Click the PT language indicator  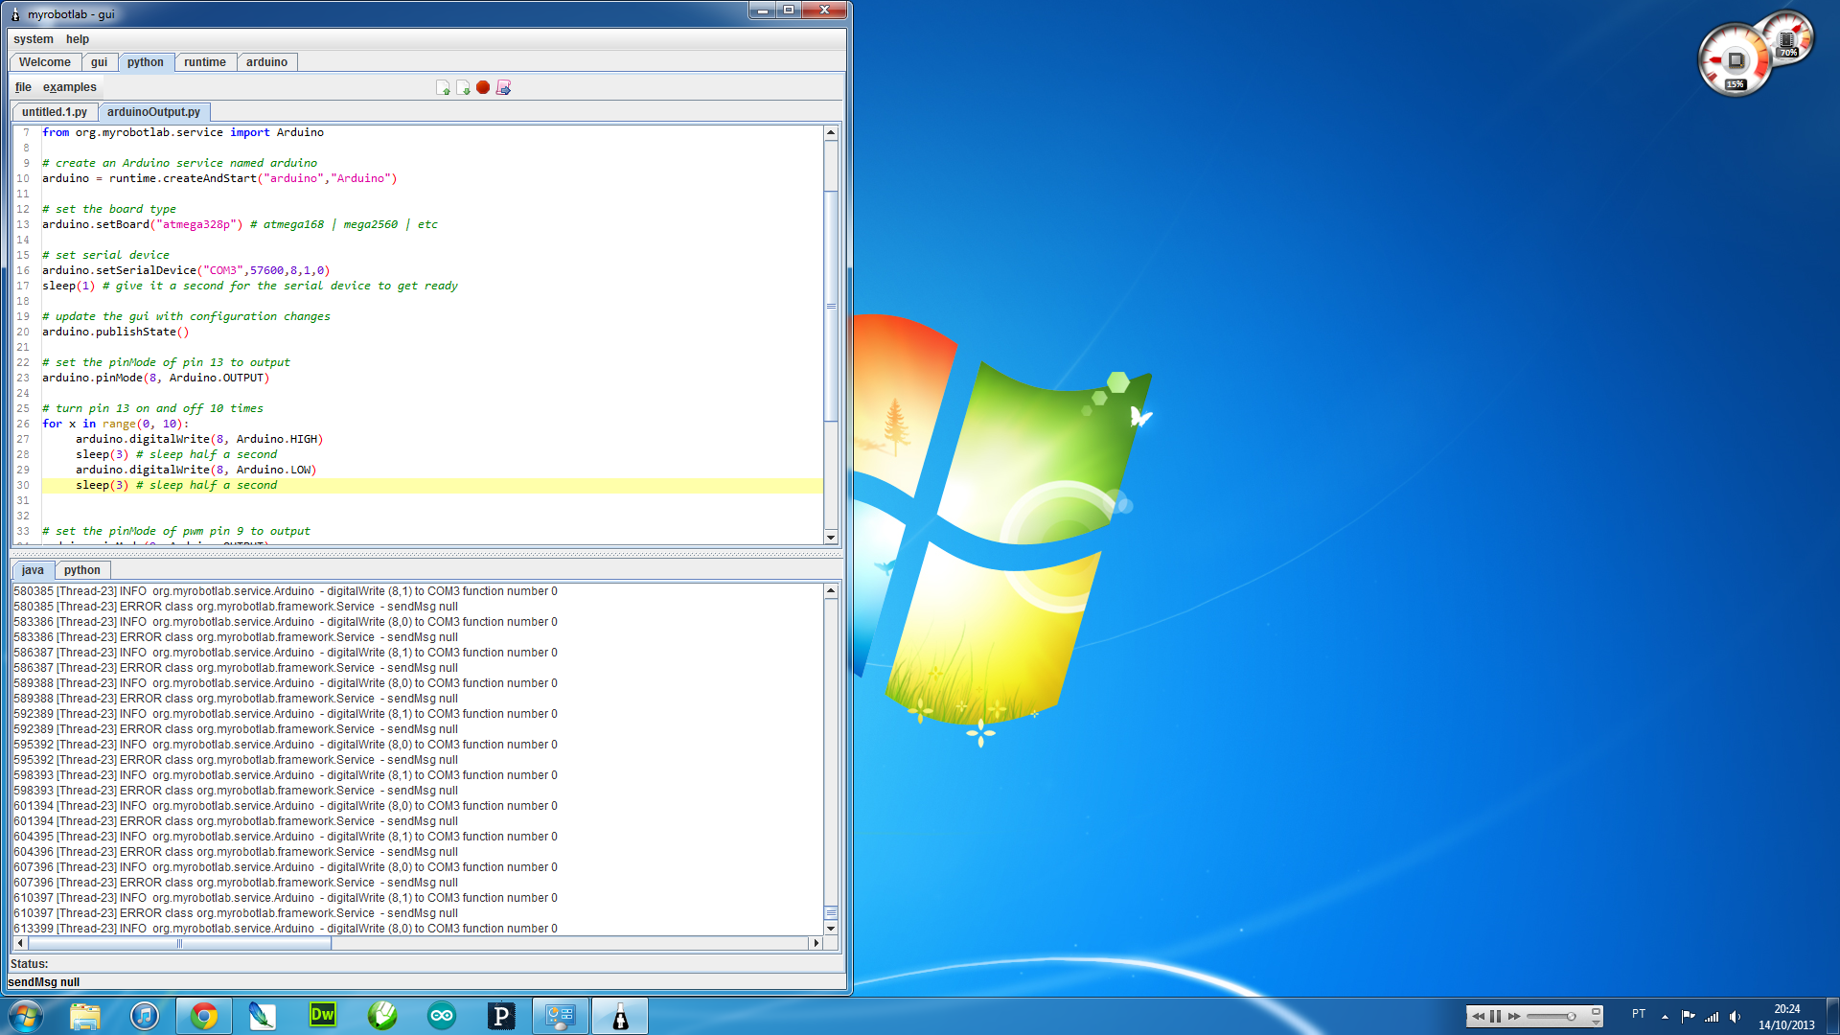click(x=1639, y=1014)
